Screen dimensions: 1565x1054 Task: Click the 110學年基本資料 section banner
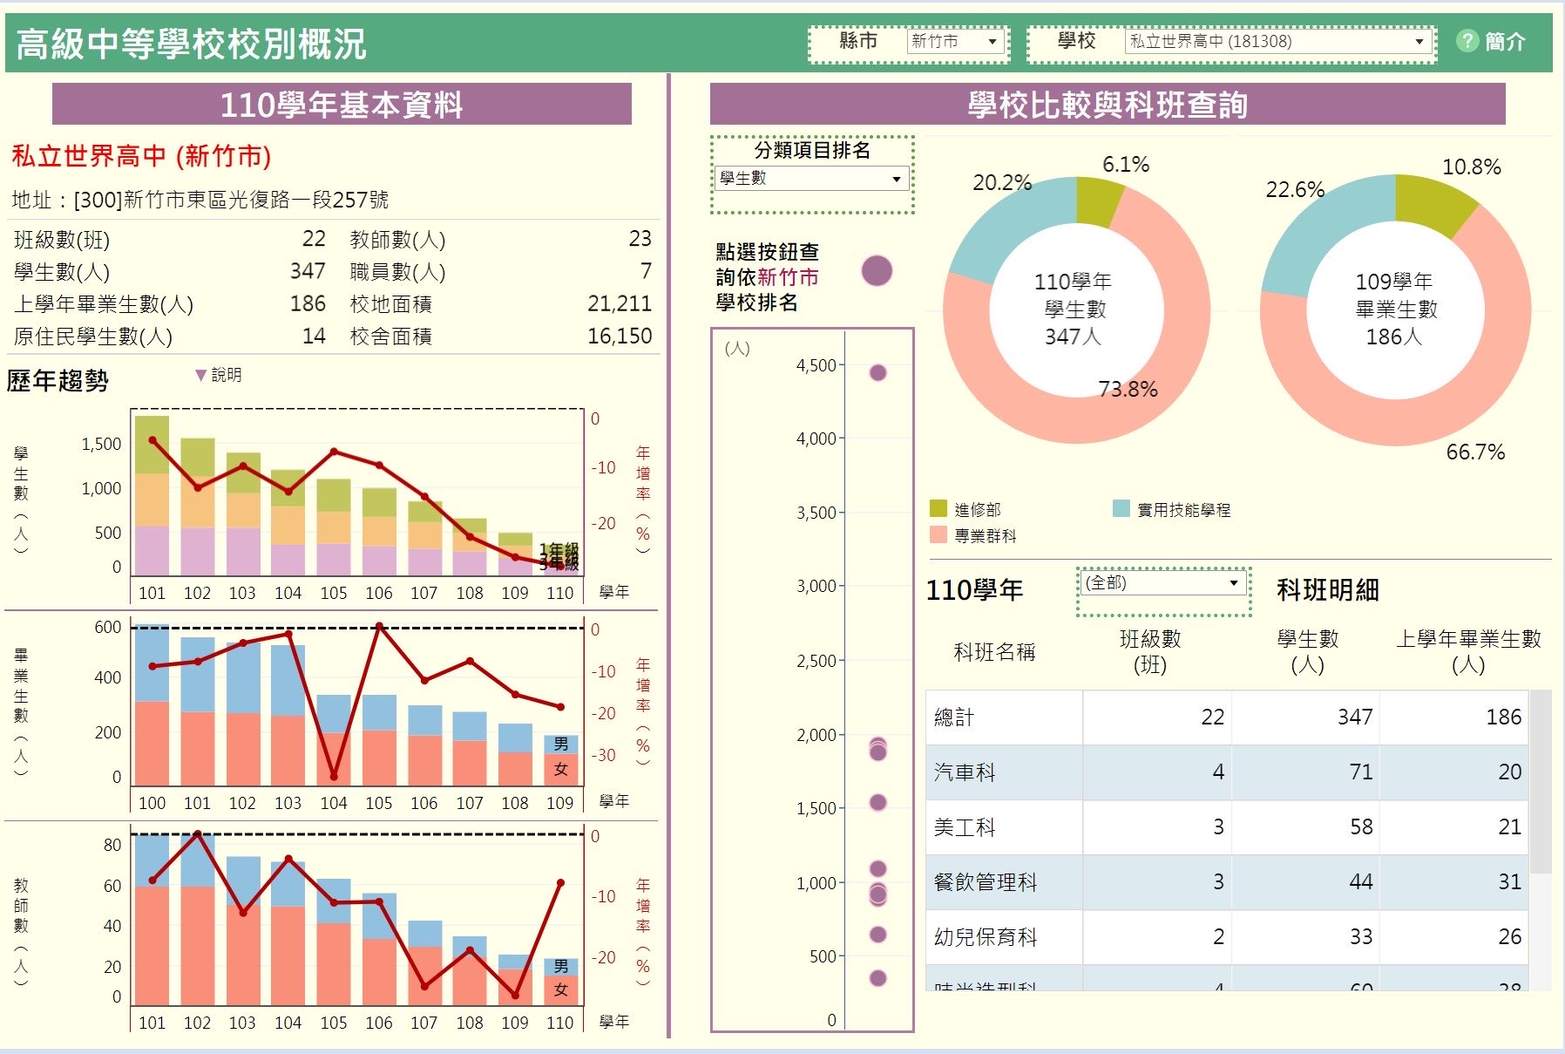342,105
